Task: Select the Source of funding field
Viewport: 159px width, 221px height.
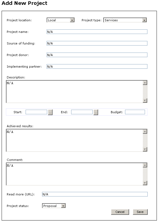Action: point(97,43)
